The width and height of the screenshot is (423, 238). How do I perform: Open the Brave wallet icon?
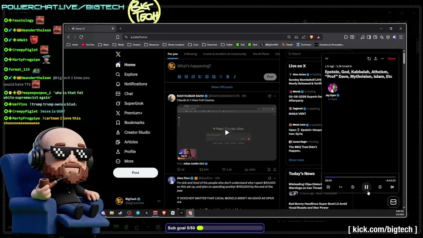click(x=375, y=37)
